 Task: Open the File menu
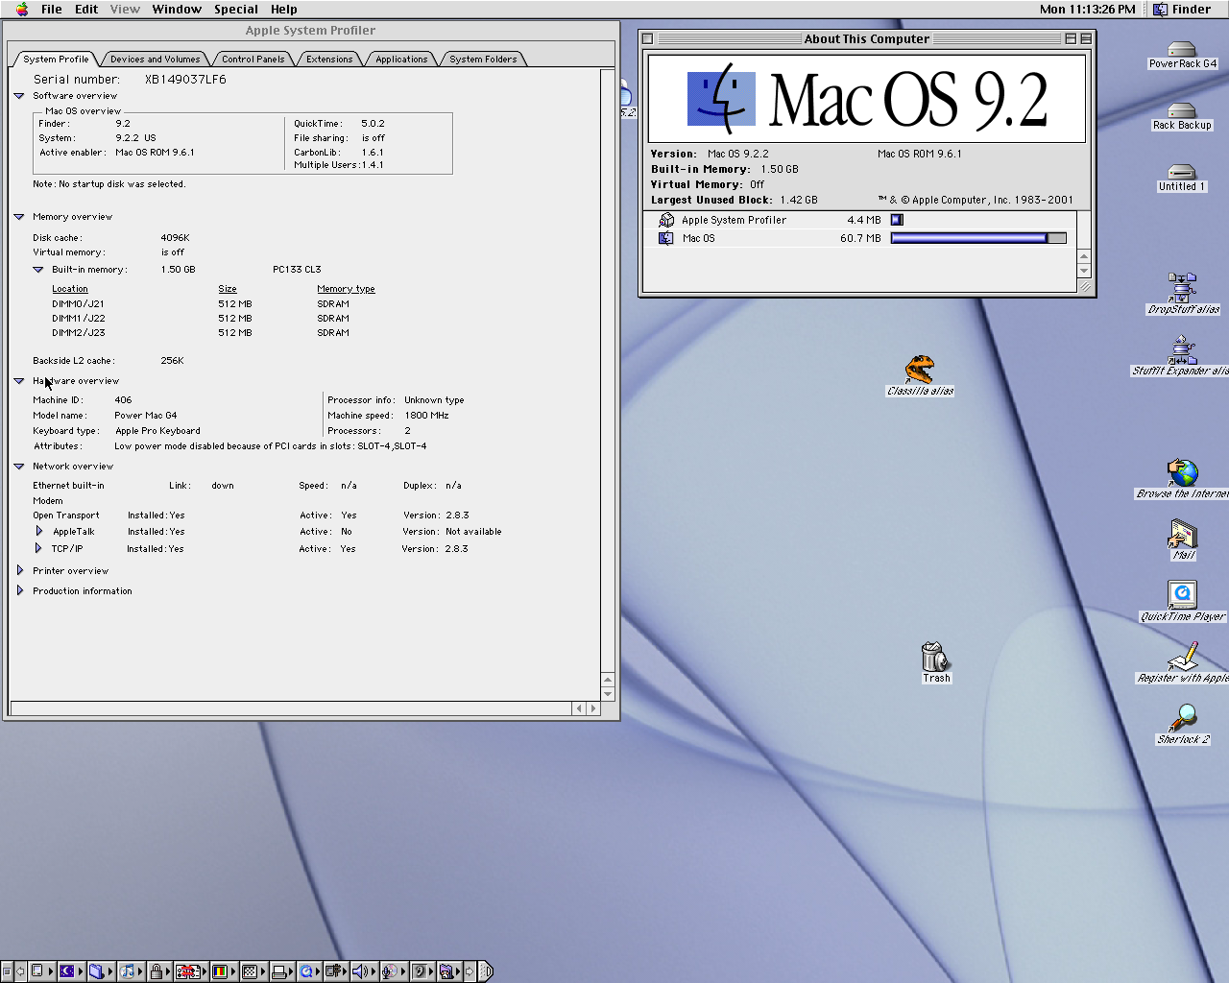(52, 10)
